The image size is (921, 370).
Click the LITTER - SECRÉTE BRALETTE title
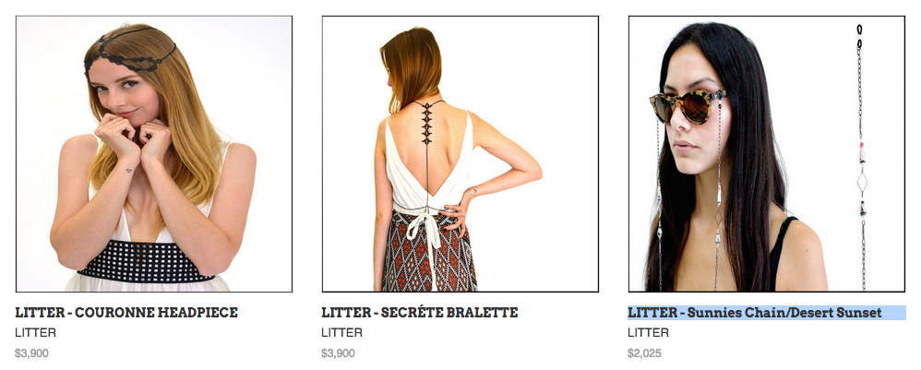419,313
